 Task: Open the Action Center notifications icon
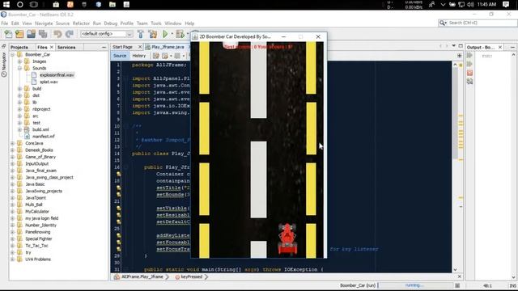pos(506,5)
